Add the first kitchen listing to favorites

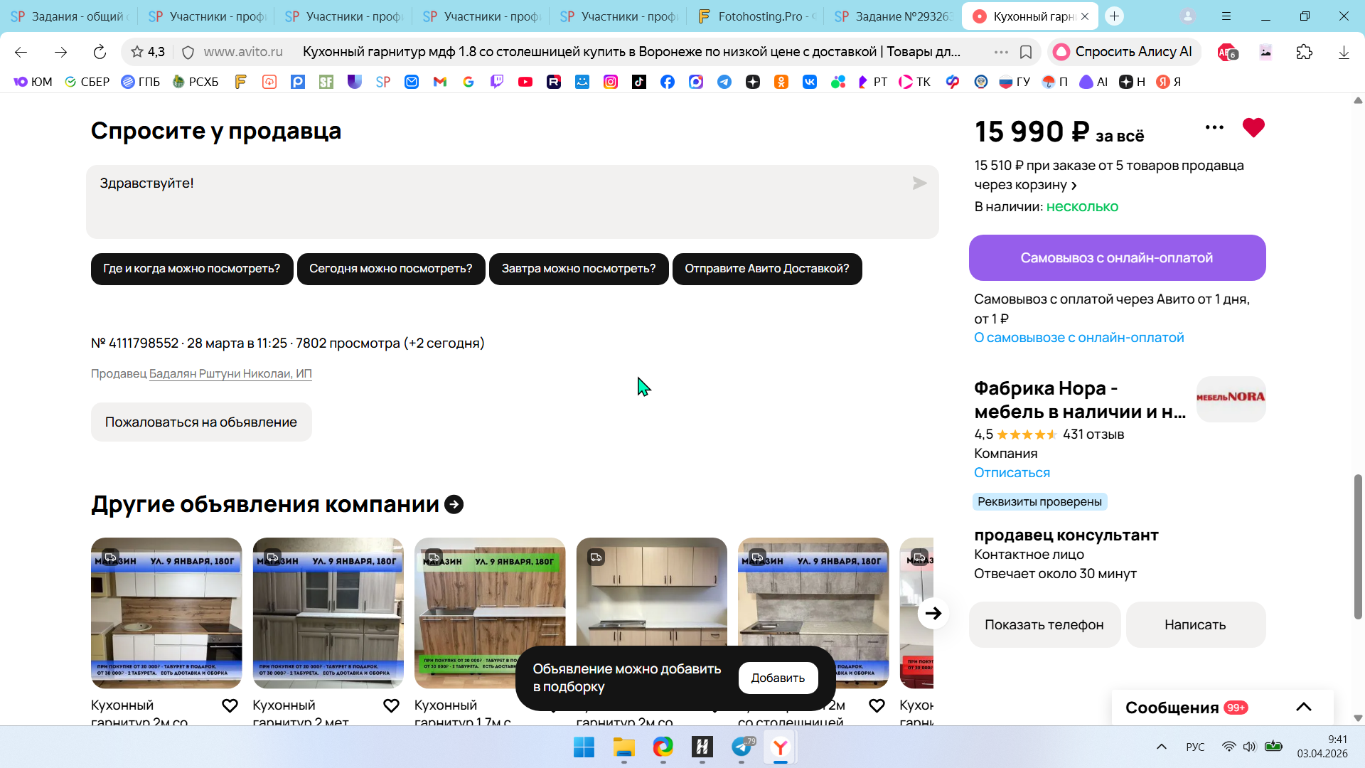pyautogui.click(x=230, y=705)
